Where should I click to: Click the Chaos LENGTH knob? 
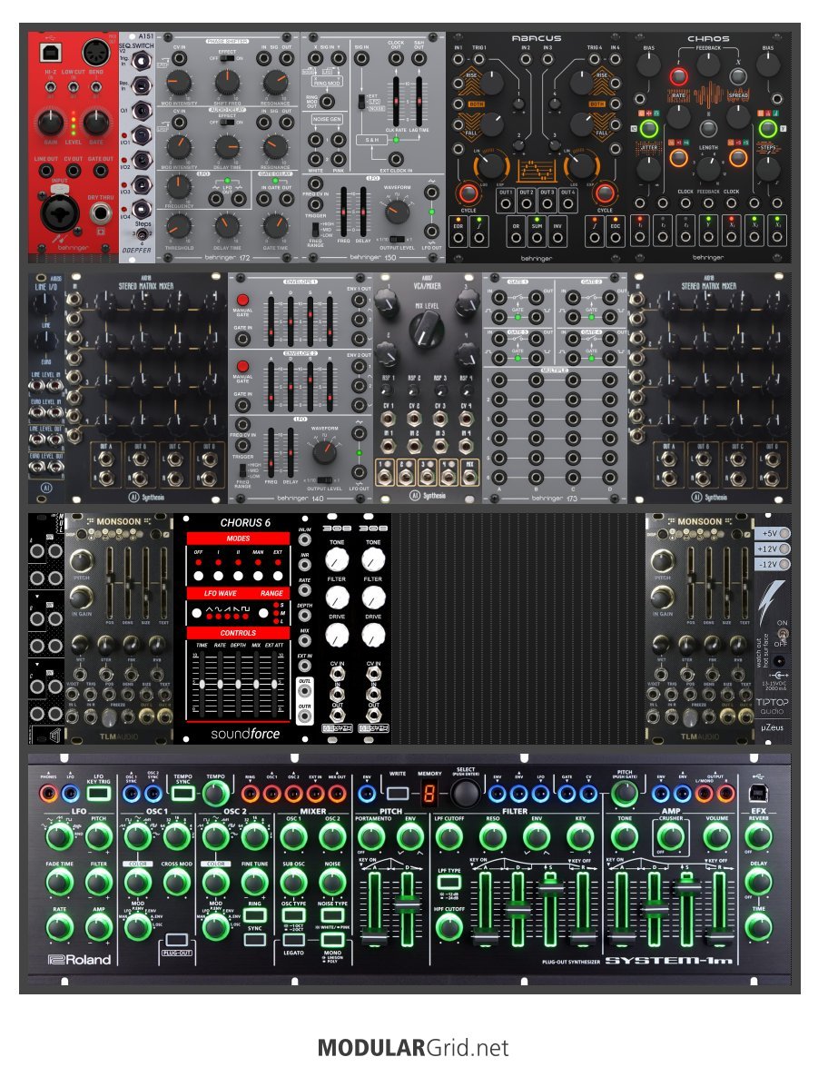point(708,168)
